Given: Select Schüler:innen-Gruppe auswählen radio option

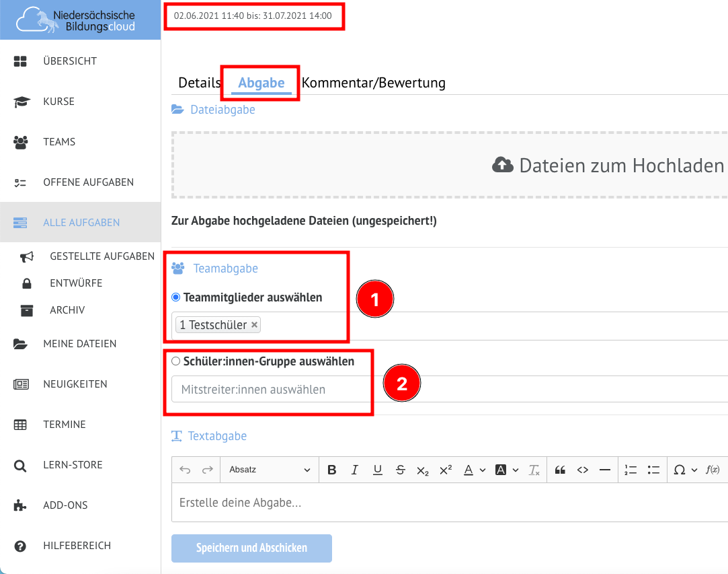Looking at the screenshot, I should pos(176,361).
